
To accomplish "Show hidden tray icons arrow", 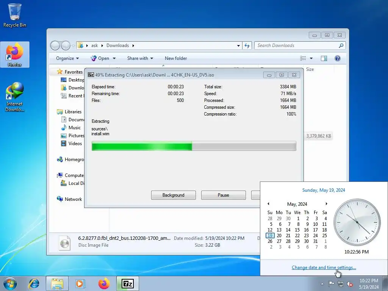I will pos(322,284).
